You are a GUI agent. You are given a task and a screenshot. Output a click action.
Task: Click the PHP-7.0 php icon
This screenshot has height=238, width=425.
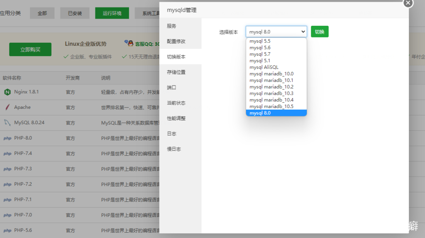coord(7,215)
